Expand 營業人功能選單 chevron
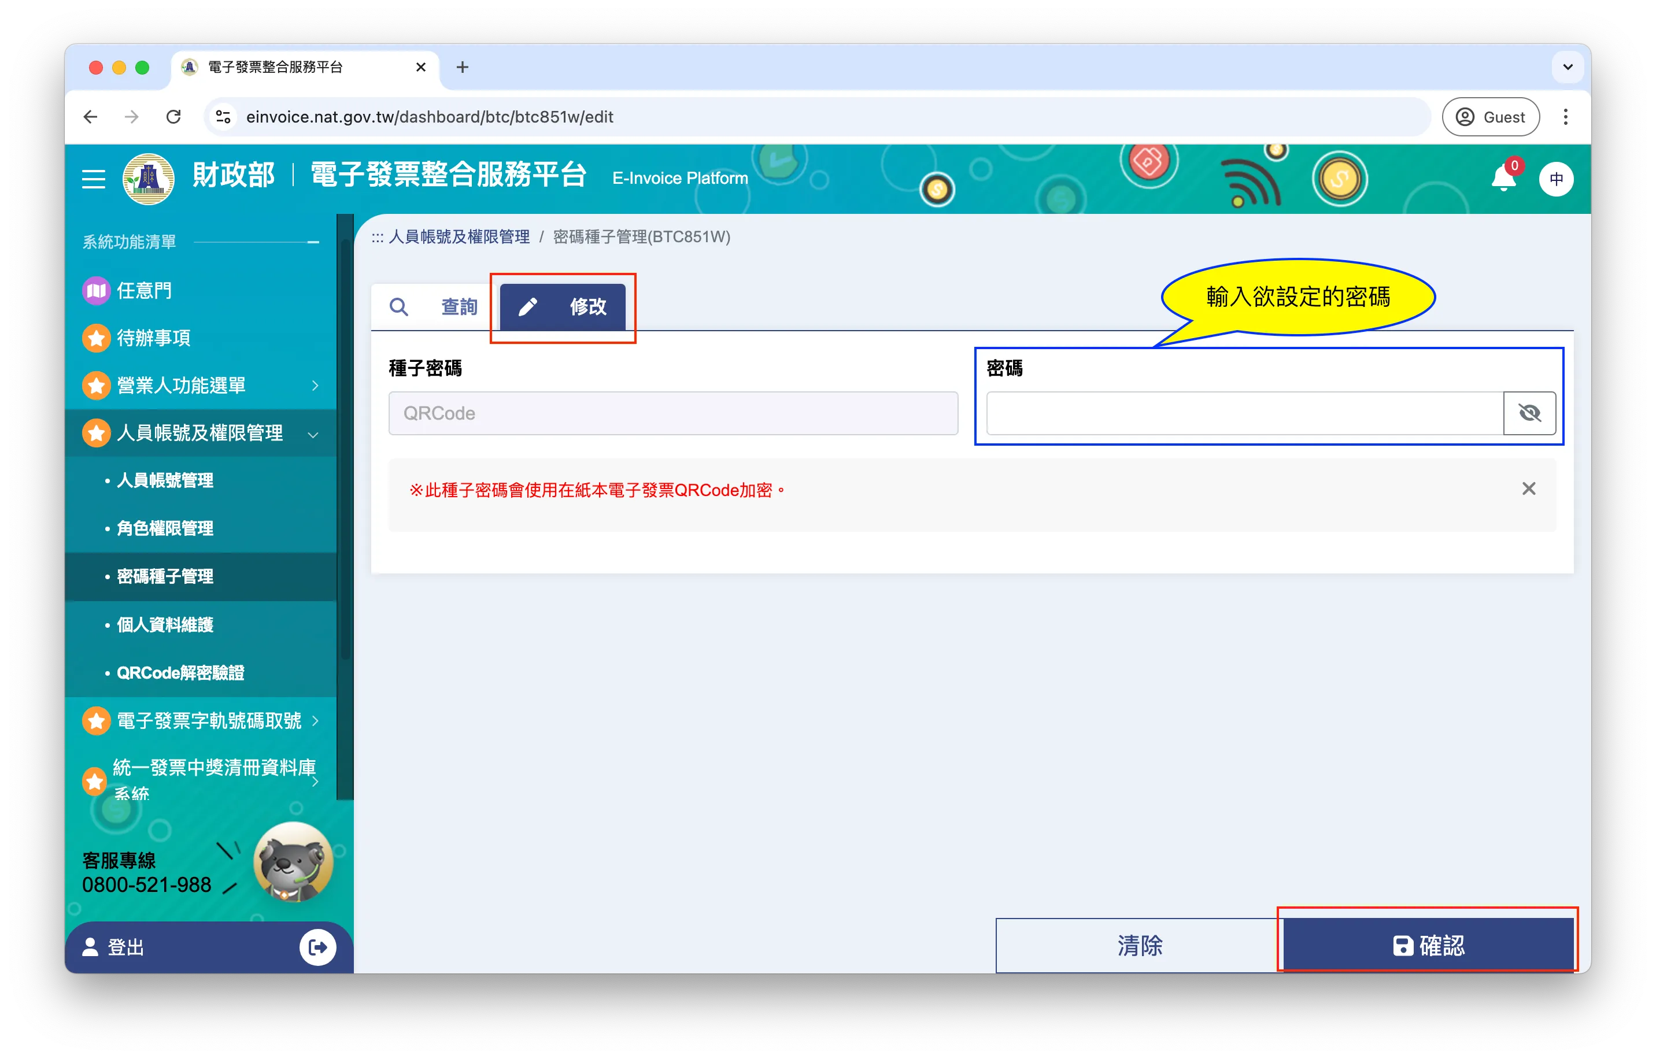The height and width of the screenshot is (1059, 1656). pos(315,385)
